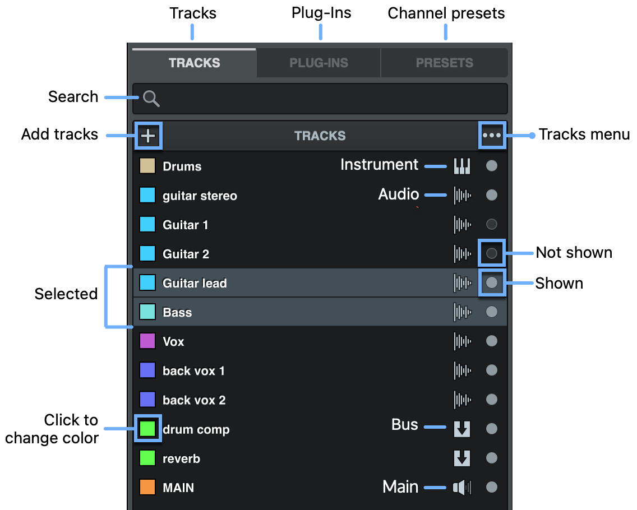Switch to the PLUG-INS tab
The width and height of the screenshot is (637, 510).
(x=318, y=62)
